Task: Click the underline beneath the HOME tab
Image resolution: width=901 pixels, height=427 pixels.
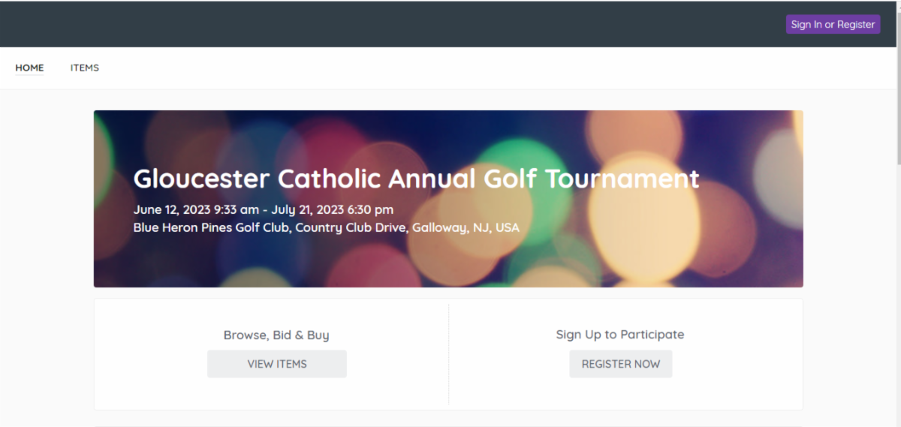Action: point(29,75)
